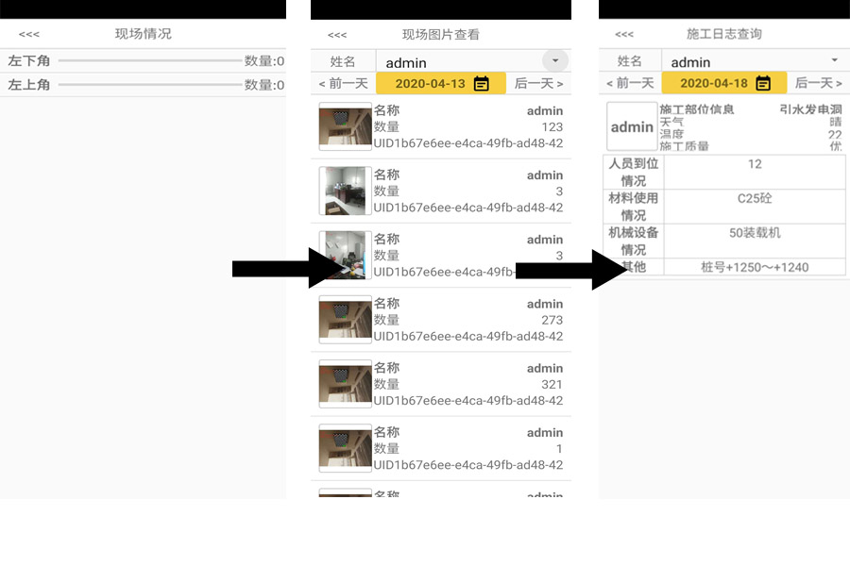Expand the 姓名 dropdown arrow in 施工日志查询
The width and height of the screenshot is (850, 566).
[x=834, y=61]
